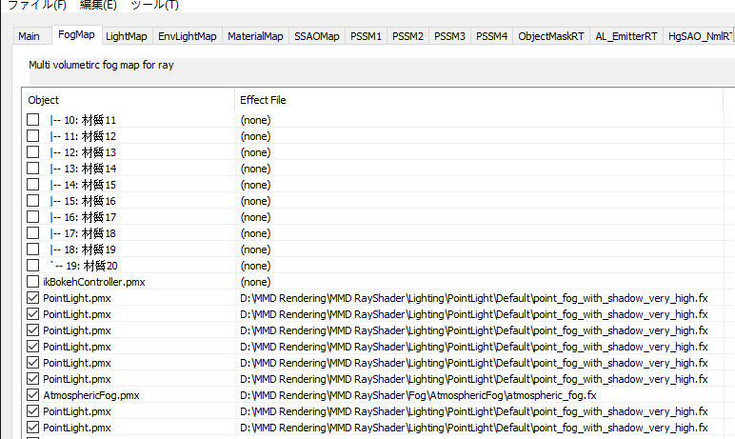Open the ファイル(F) menu
Screen dimensions: 735x439
[37, 5]
